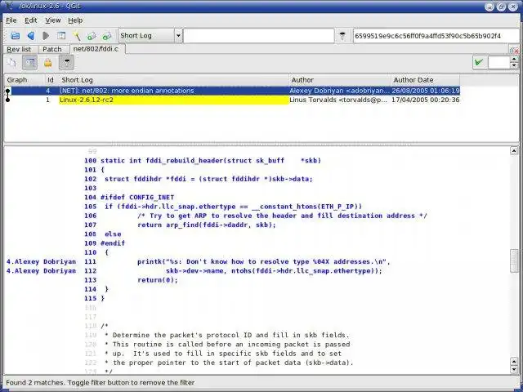Click the '4.Alexey Dobriyan' annotation on line 111
The image size is (523, 392).
[x=42, y=261]
